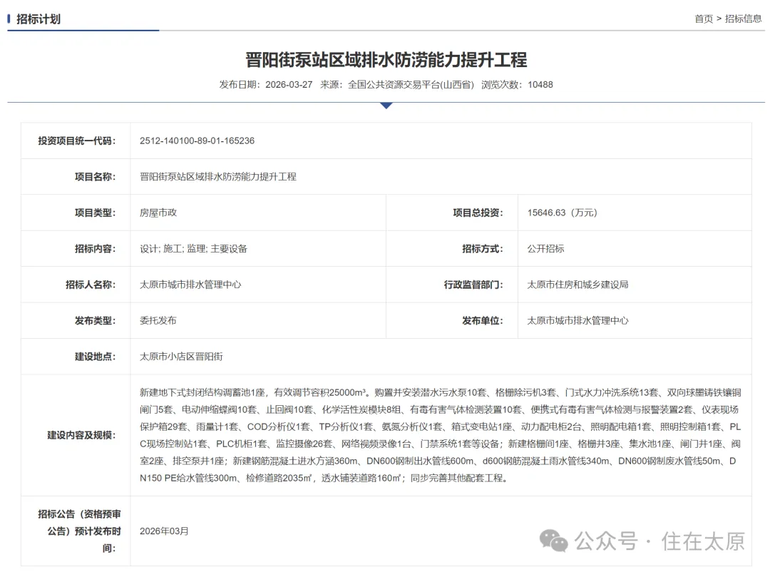This screenshot has height=572, width=770.
Task: Click the expected date 2026年03月
Action: tap(164, 531)
